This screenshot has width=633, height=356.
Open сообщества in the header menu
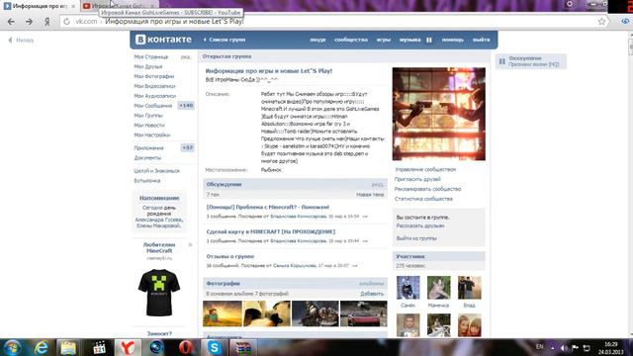[x=351, y=40]
